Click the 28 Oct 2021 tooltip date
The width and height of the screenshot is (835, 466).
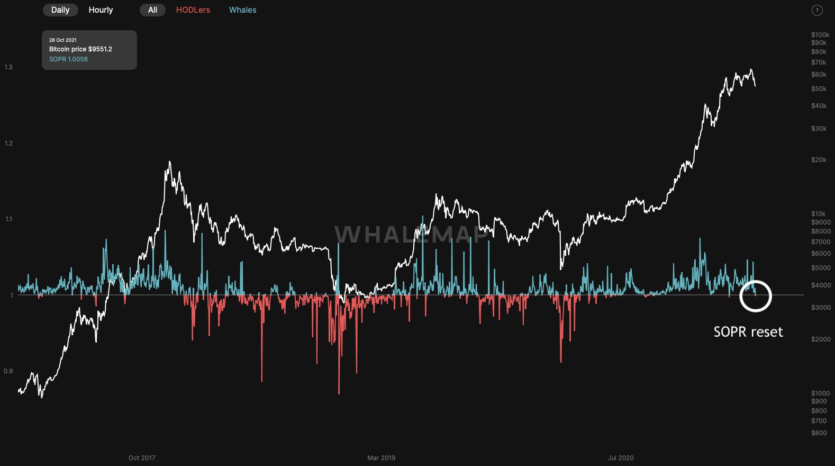[63, 40]
